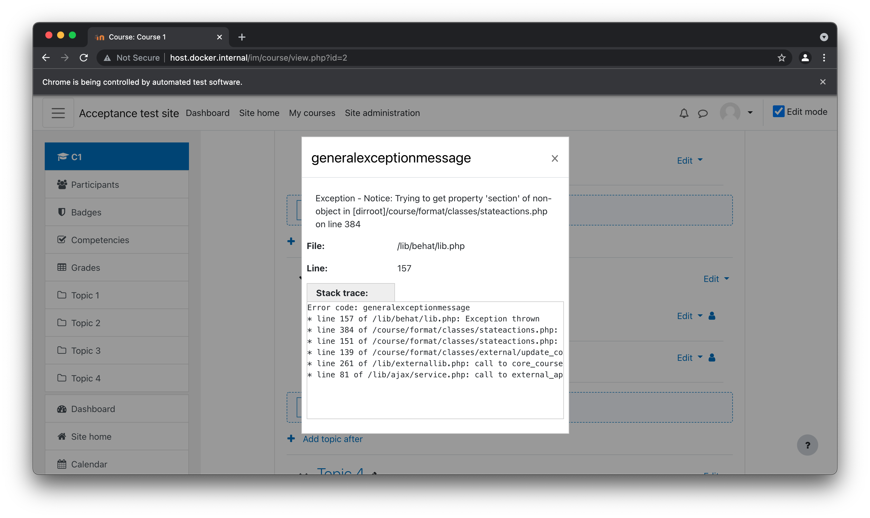Click the Stack trace label tab
This screenshot has height=518, width=870.
point(350,293)
